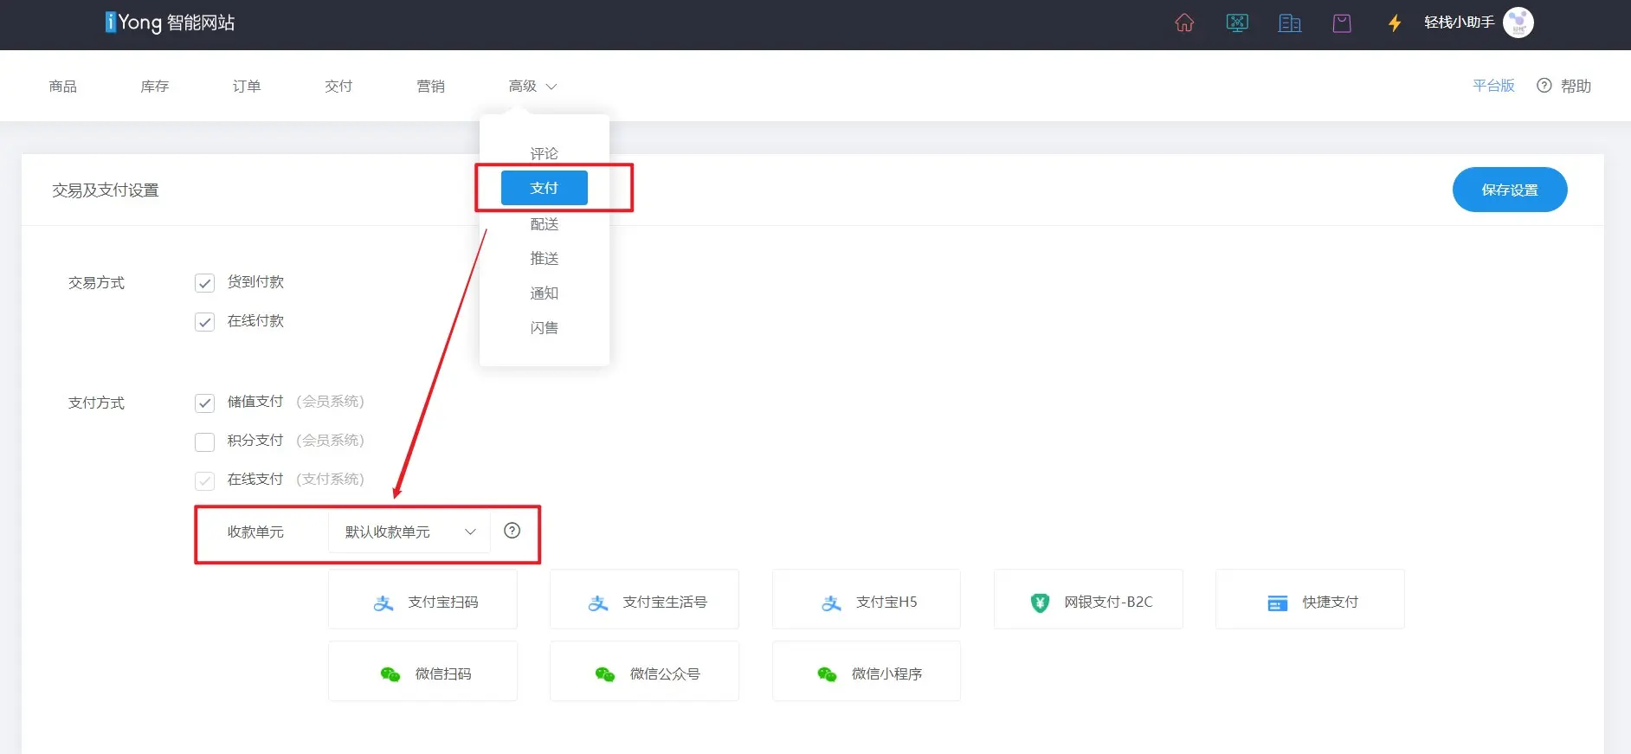The height and width of the screenshot is (754, 1631).
Task: Open the purple shopping bag icon
Action: pos(1342,23)
